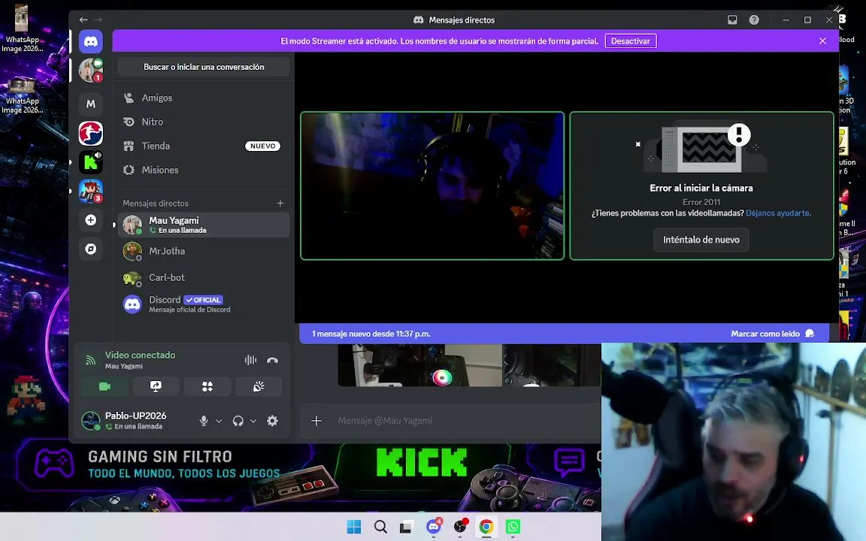
Task: Select the dark webcam video tile
Action: 432,186
